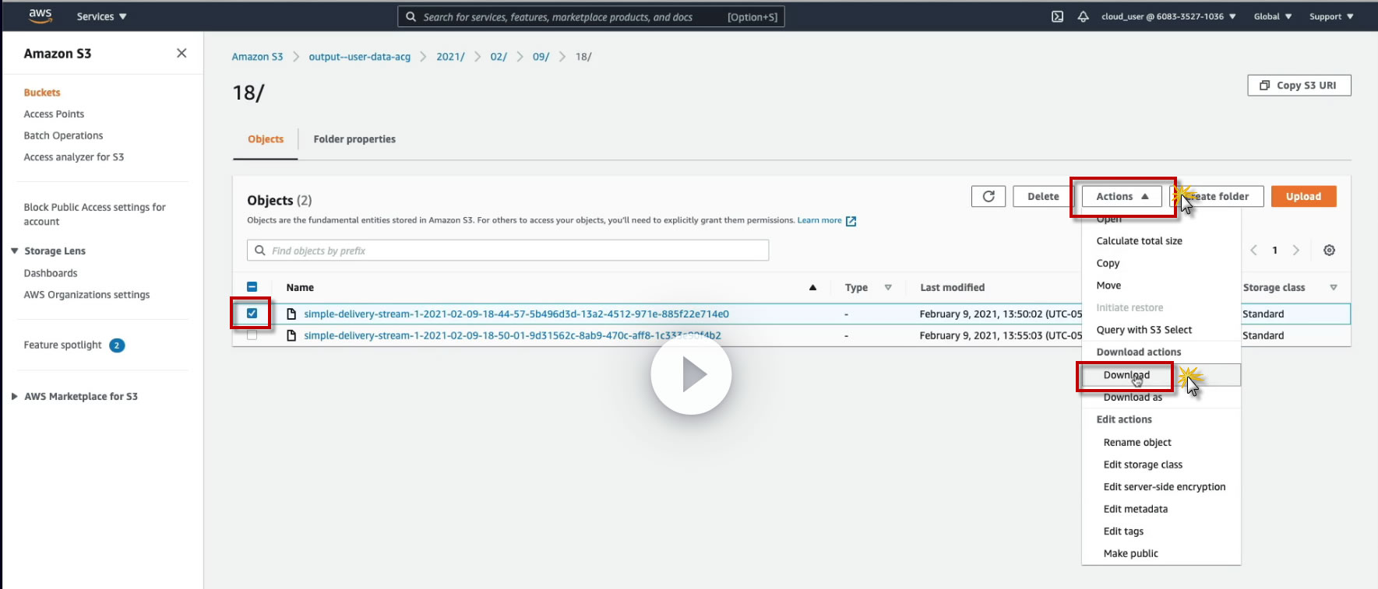Focus the AWS services search field
Screen dimensions: 1378x589
coord(591,16)
